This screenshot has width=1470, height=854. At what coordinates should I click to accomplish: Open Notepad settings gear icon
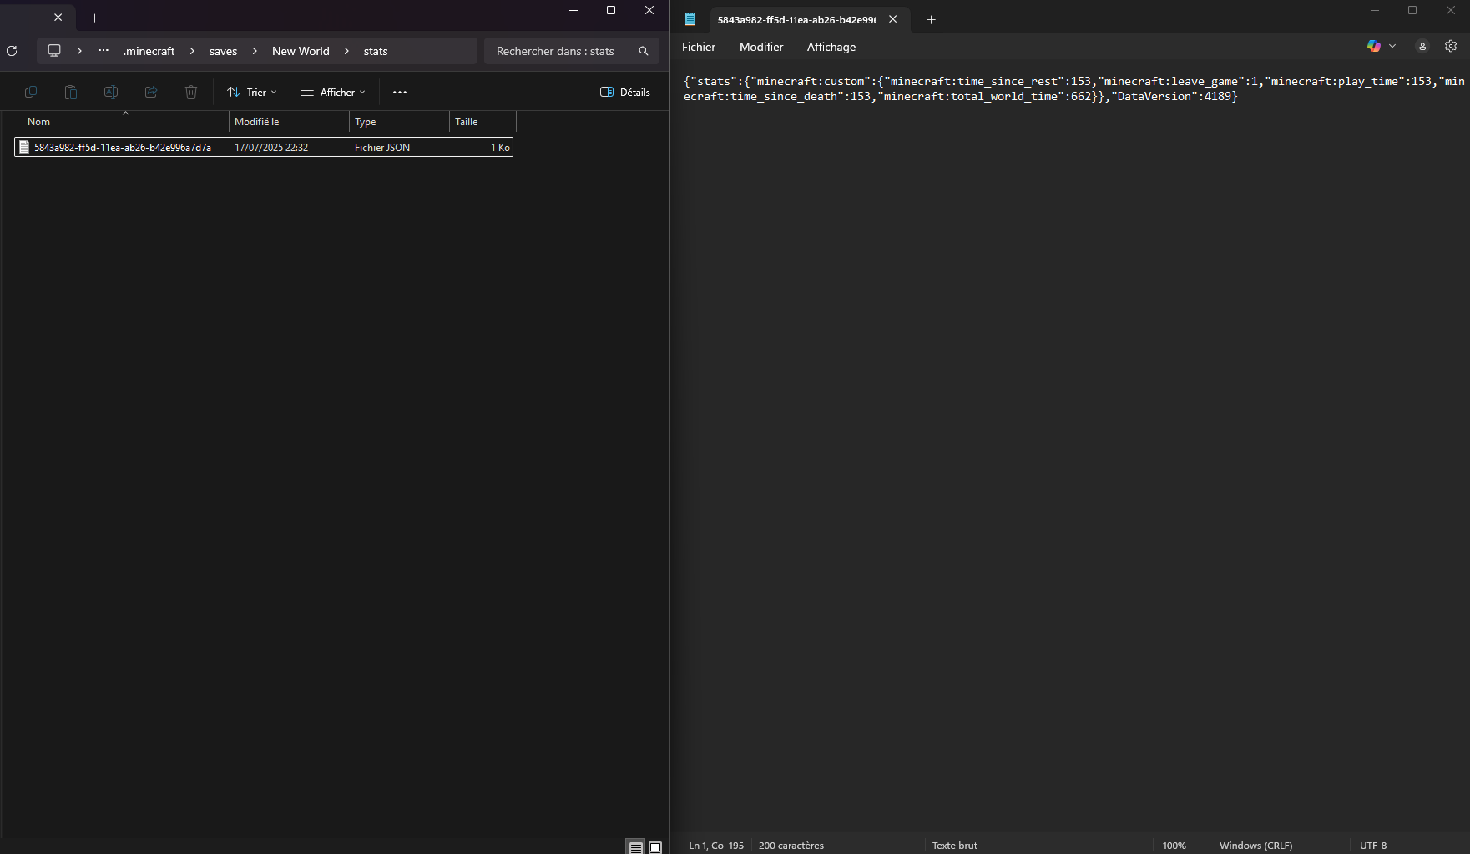coord(1451,46)
